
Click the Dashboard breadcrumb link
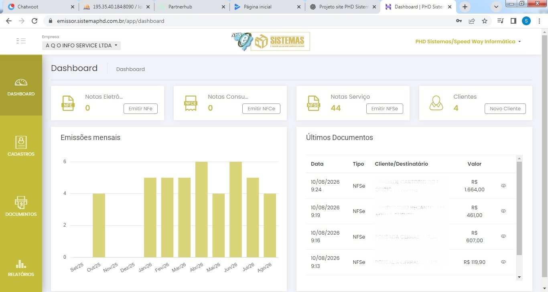tap(130, 69)
